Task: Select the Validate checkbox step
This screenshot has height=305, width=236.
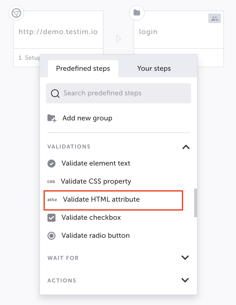Action: 84,217
